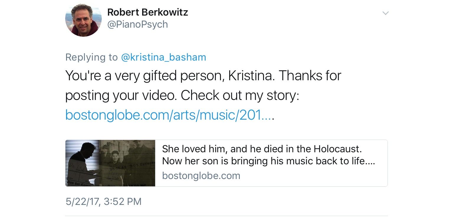Follow the bostonglobe.com/arts/music link

coord(169,115)
